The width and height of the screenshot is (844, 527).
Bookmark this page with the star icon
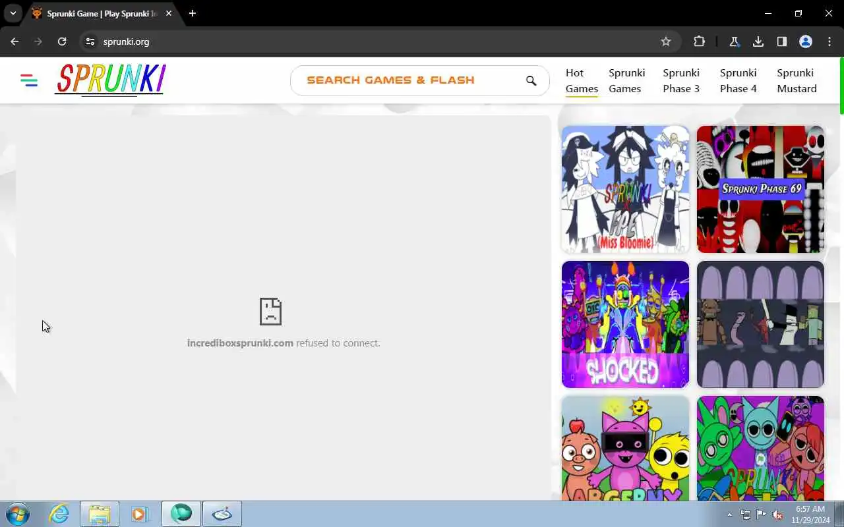tap(666, 42)
